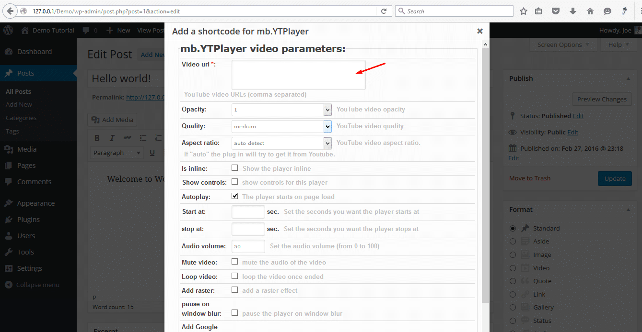Click the Add Media button
The image size is (642, 332).
pos(113,120)
